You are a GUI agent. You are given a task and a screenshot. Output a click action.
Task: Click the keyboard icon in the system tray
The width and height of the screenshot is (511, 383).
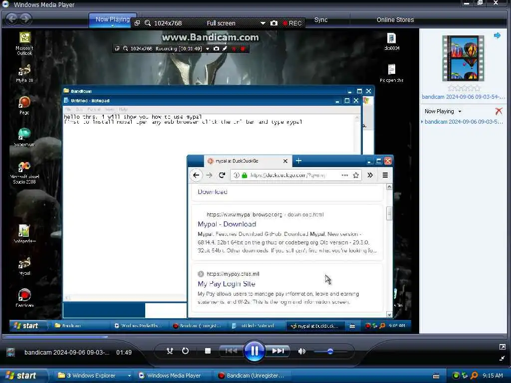(436, 376)
